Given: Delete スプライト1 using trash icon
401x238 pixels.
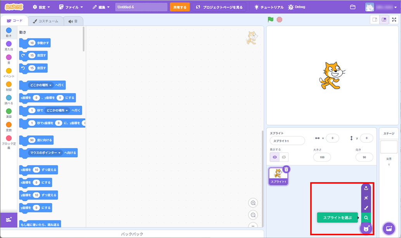Looking at the screenshot, I should click(286, 169).
